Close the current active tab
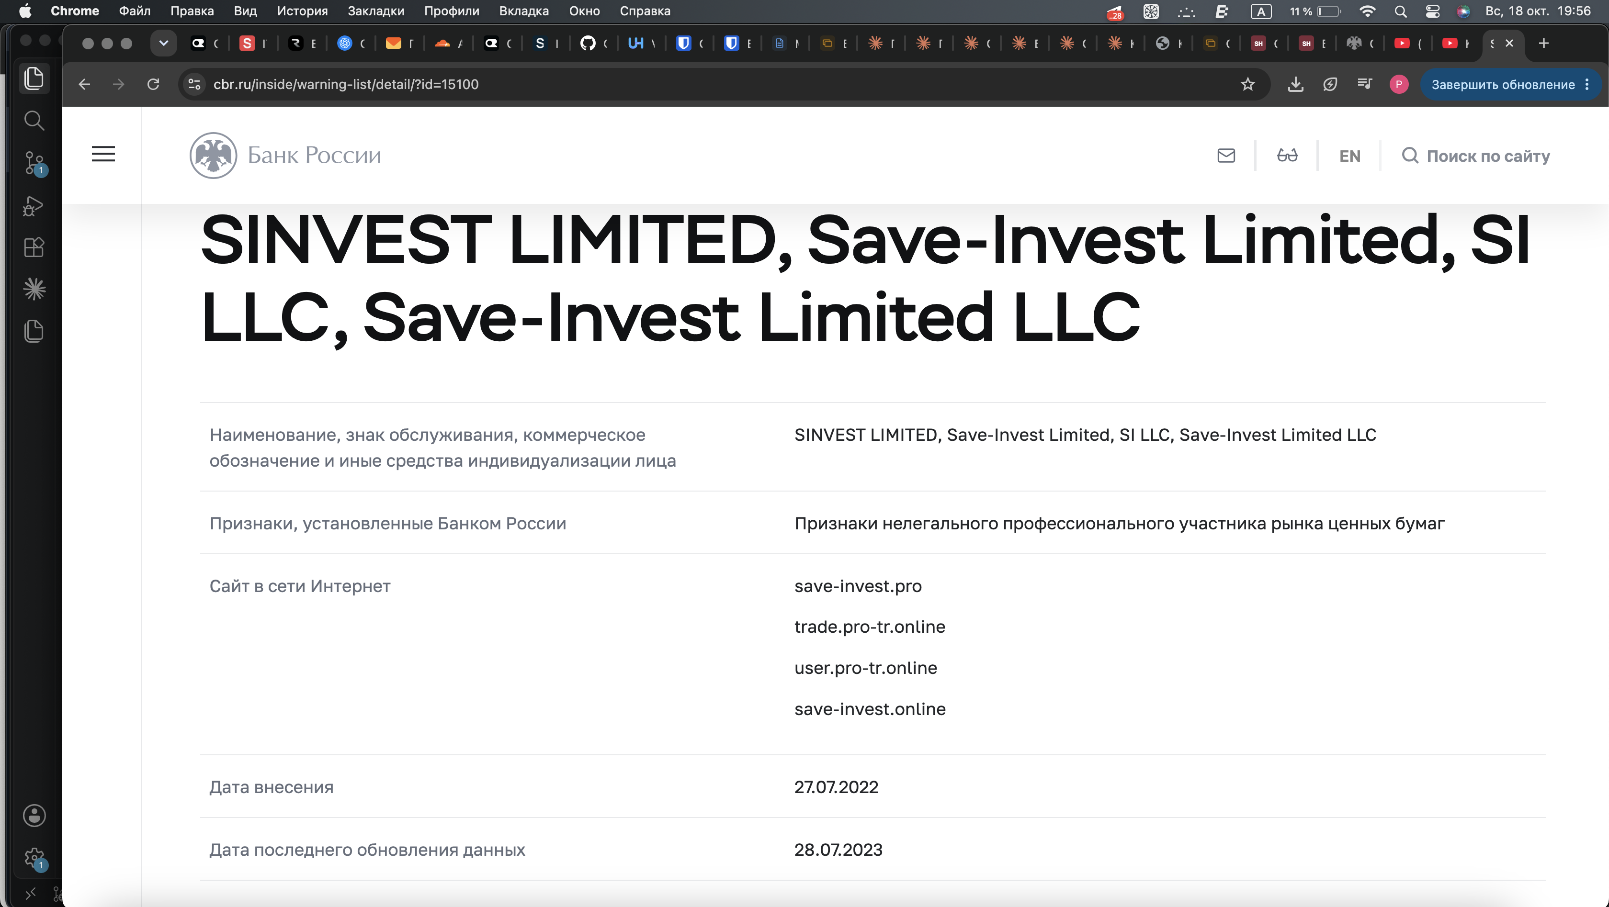1609x907 pixels. (x=1509, y=43)
